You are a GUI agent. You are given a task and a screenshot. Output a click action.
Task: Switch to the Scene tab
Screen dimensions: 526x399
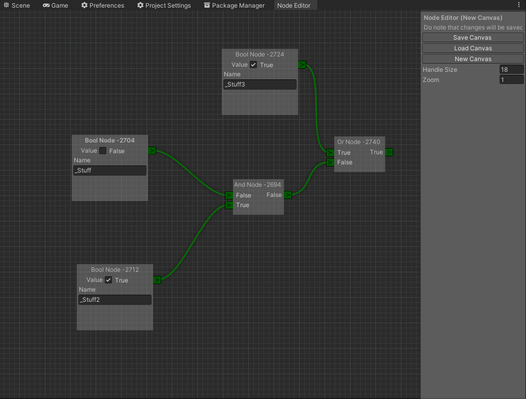coord(17,6)
